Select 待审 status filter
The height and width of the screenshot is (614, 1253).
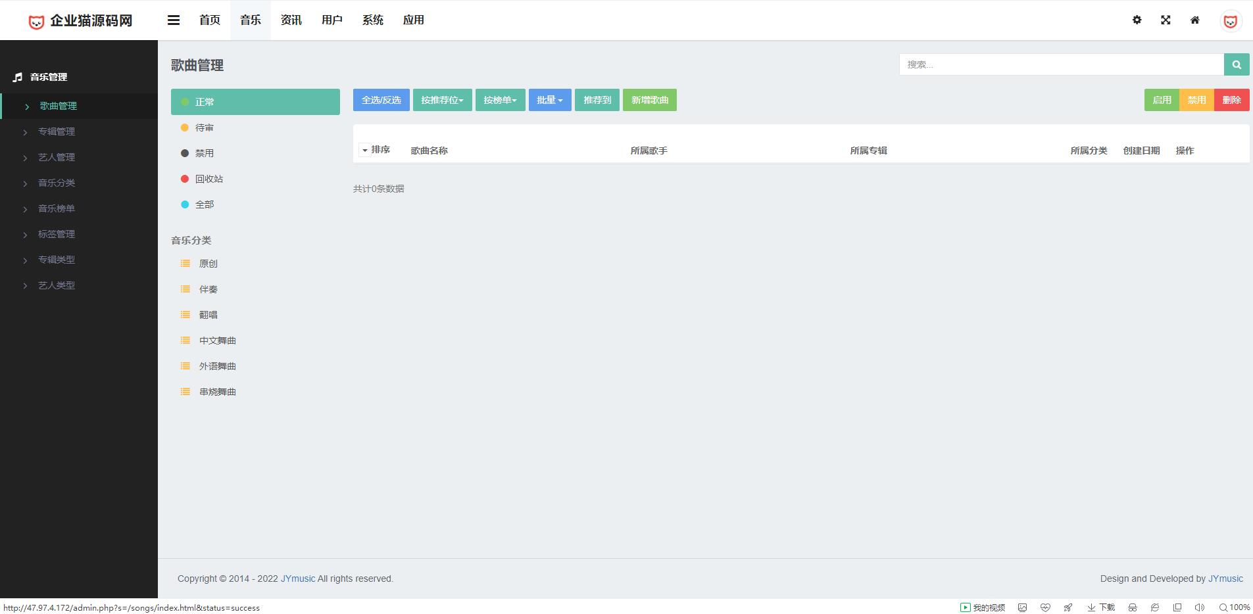click(x=255, y=128)
